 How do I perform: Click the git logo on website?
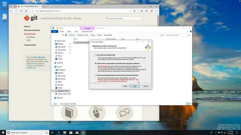(31, 18)
